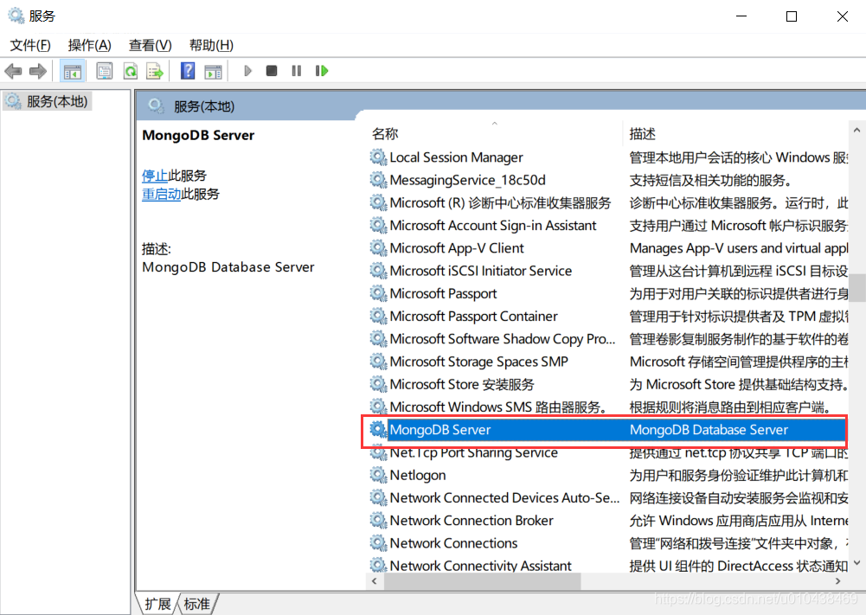The width and height of the screenshot is (866, 615).
Task: Select Microsoft iSCSI Initiator Service row
Action: (607, 271)
